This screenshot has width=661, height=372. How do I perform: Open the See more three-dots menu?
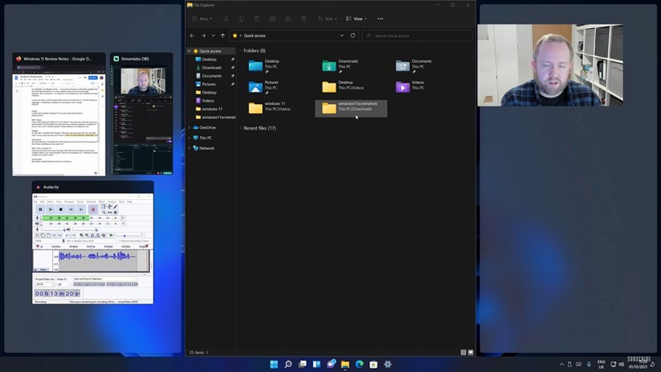pyautogui.click(x=380, y=18)
